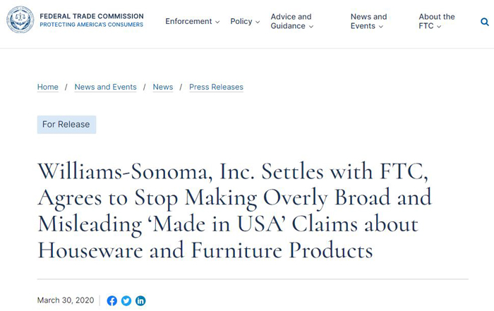This screenshot has width=494, height=311.
Task: Expand the Enforcement menu chevron
Action: (x=217, y=22)
